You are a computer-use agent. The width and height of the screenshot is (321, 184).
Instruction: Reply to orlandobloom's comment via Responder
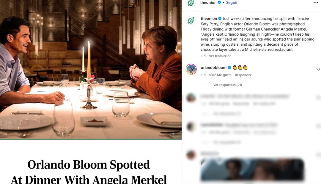coord(243,75)
